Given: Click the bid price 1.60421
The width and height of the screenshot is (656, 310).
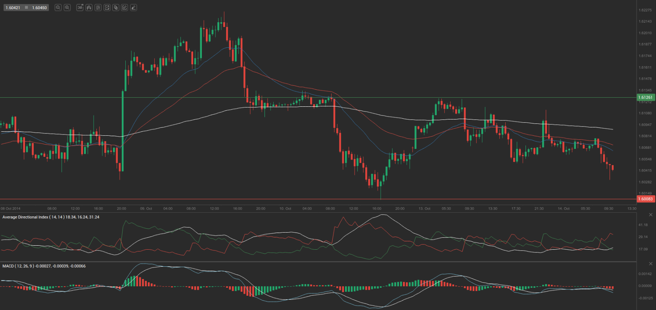Looking at the screenshot, I should coord(13,8).
